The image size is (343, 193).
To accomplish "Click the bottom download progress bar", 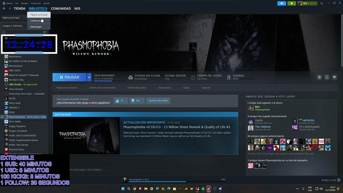I will (x=177, y=182).
